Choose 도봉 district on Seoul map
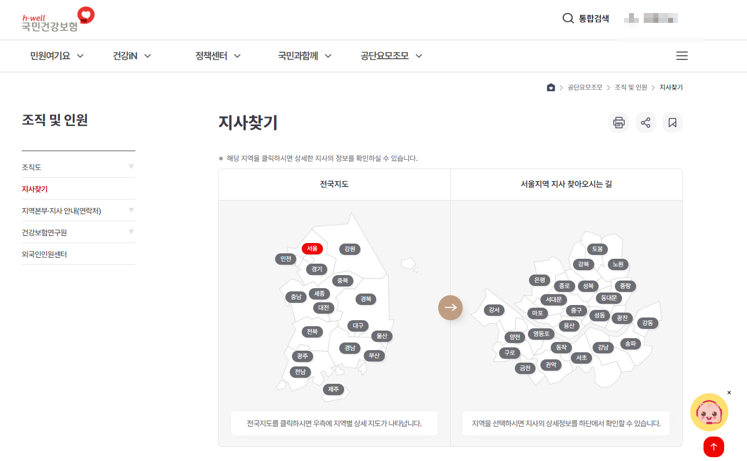 (x=597, y=249)
